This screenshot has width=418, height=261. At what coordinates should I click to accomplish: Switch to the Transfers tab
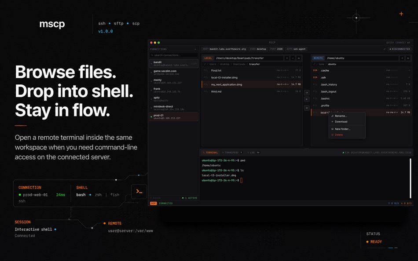pos(232,152)
